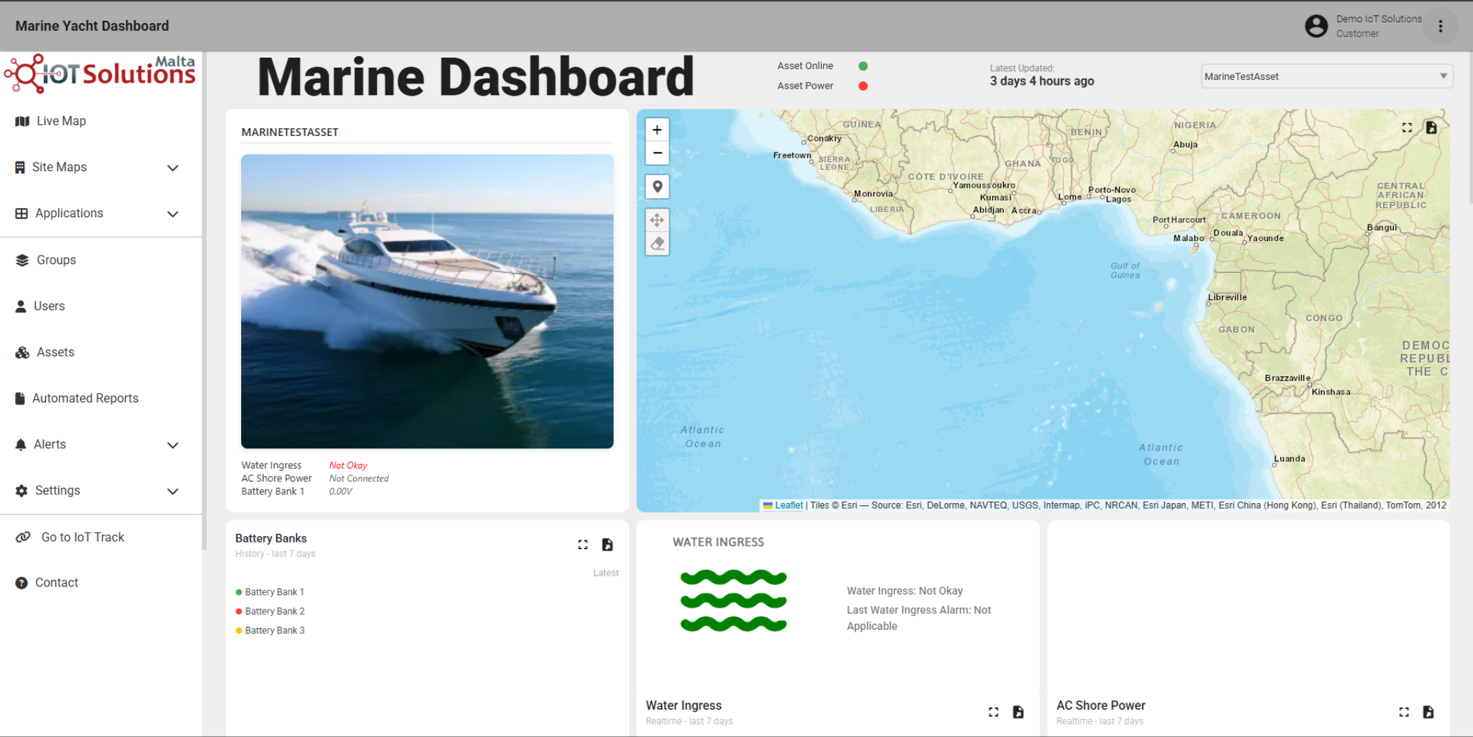Open the user account avatar
Screen dimensions: 1473x737
coord(1316,26)
